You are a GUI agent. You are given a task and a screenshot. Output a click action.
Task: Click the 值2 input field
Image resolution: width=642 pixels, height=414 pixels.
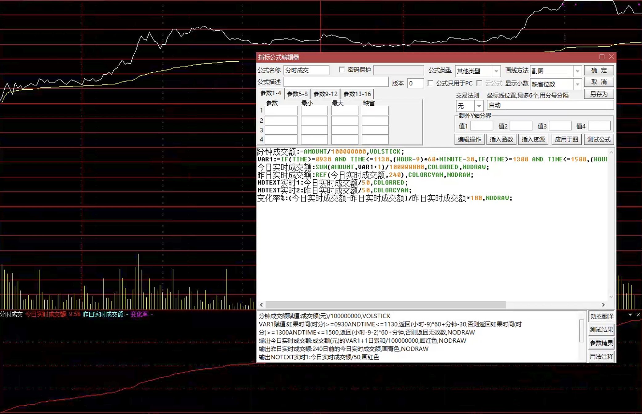click(x=521, y=126)
